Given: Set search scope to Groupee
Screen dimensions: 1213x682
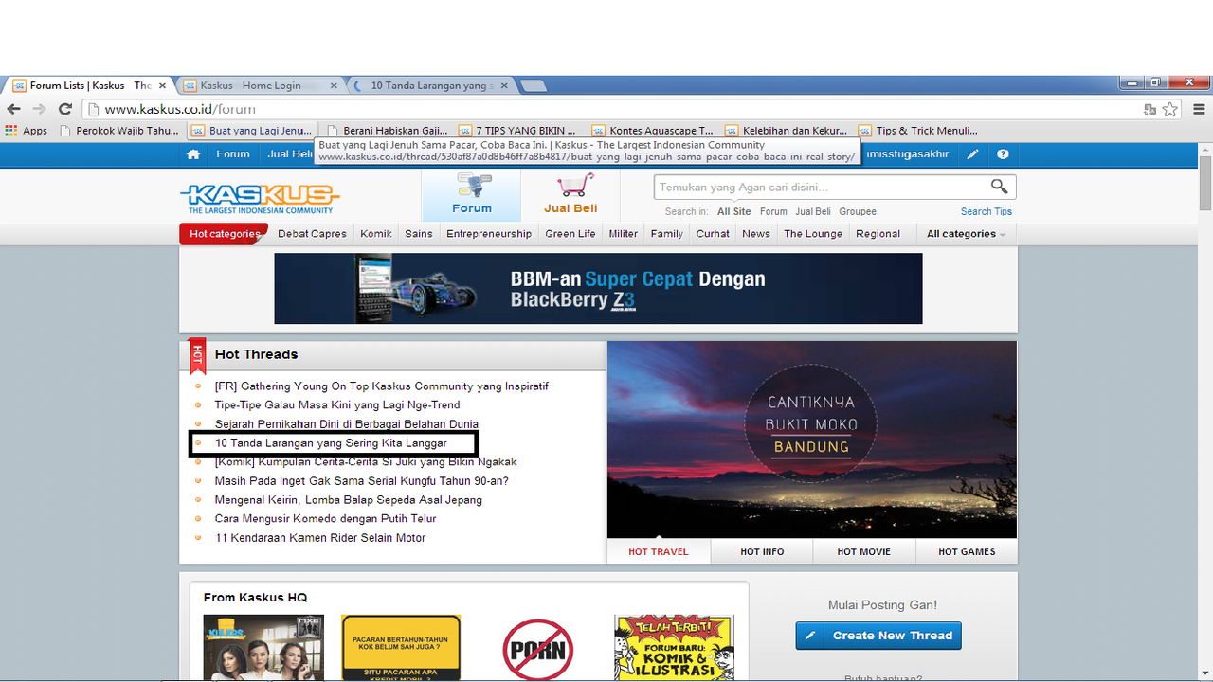Looking at the screenshot, I should tap(858, 211).
